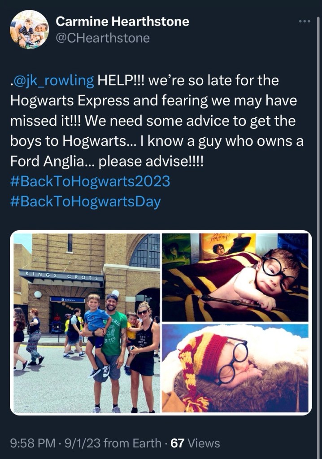
Task: View the 67 Views analytics count
Action: (x=195, y=443)
